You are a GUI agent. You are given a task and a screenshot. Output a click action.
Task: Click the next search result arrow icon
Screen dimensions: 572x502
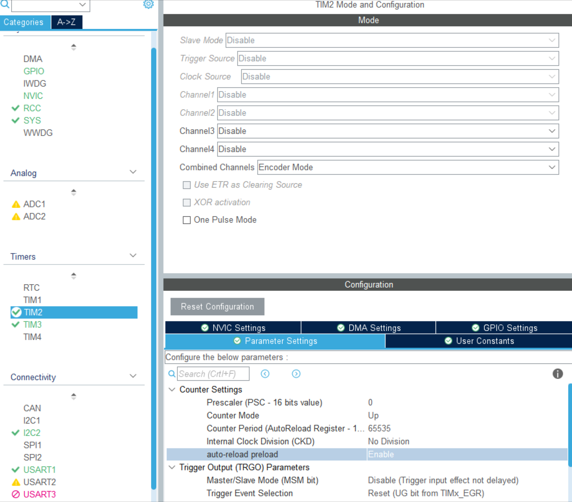(x=296, y=374)
